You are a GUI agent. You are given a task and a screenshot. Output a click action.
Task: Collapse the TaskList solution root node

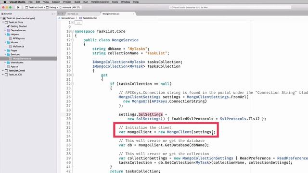point(1,18)
